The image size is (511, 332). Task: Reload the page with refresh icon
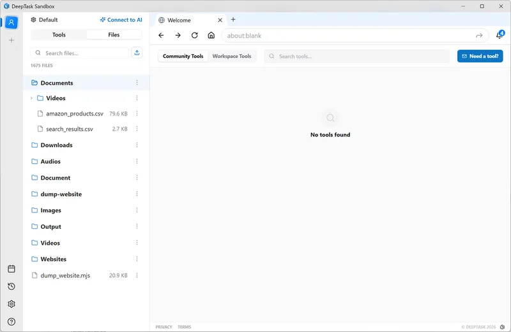pyautogui.click(x=195, y=36)
